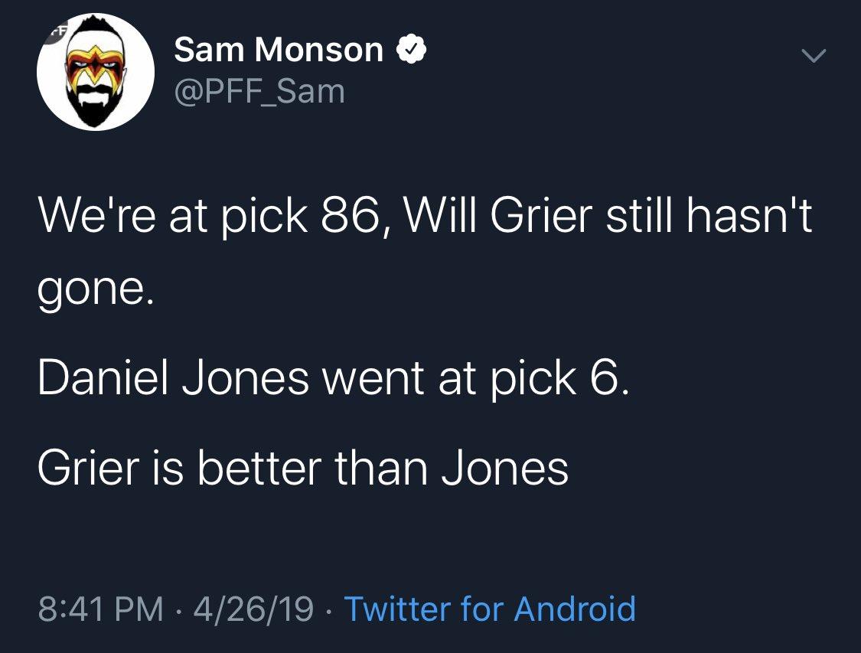
Task: Click the word "hasn't" in the tweet
Action: 749,215
